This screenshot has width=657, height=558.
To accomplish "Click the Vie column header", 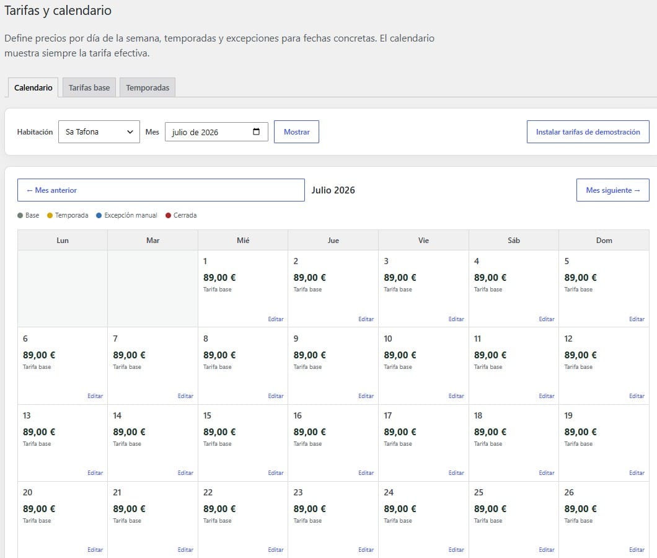I will [x=423, y=240].
